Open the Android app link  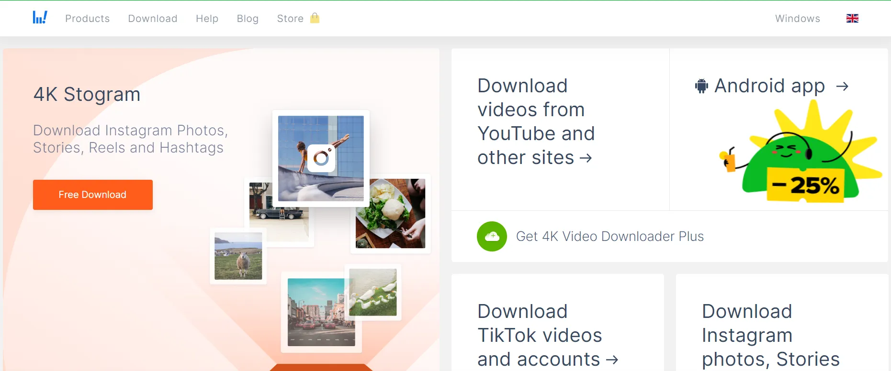point(769,86)
